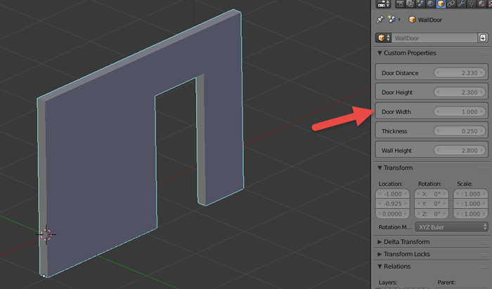Viewport: 492px width, 289px height.
Task: Click the Door Width value slider
Action: pyautogui.click(x=460, y=112)
